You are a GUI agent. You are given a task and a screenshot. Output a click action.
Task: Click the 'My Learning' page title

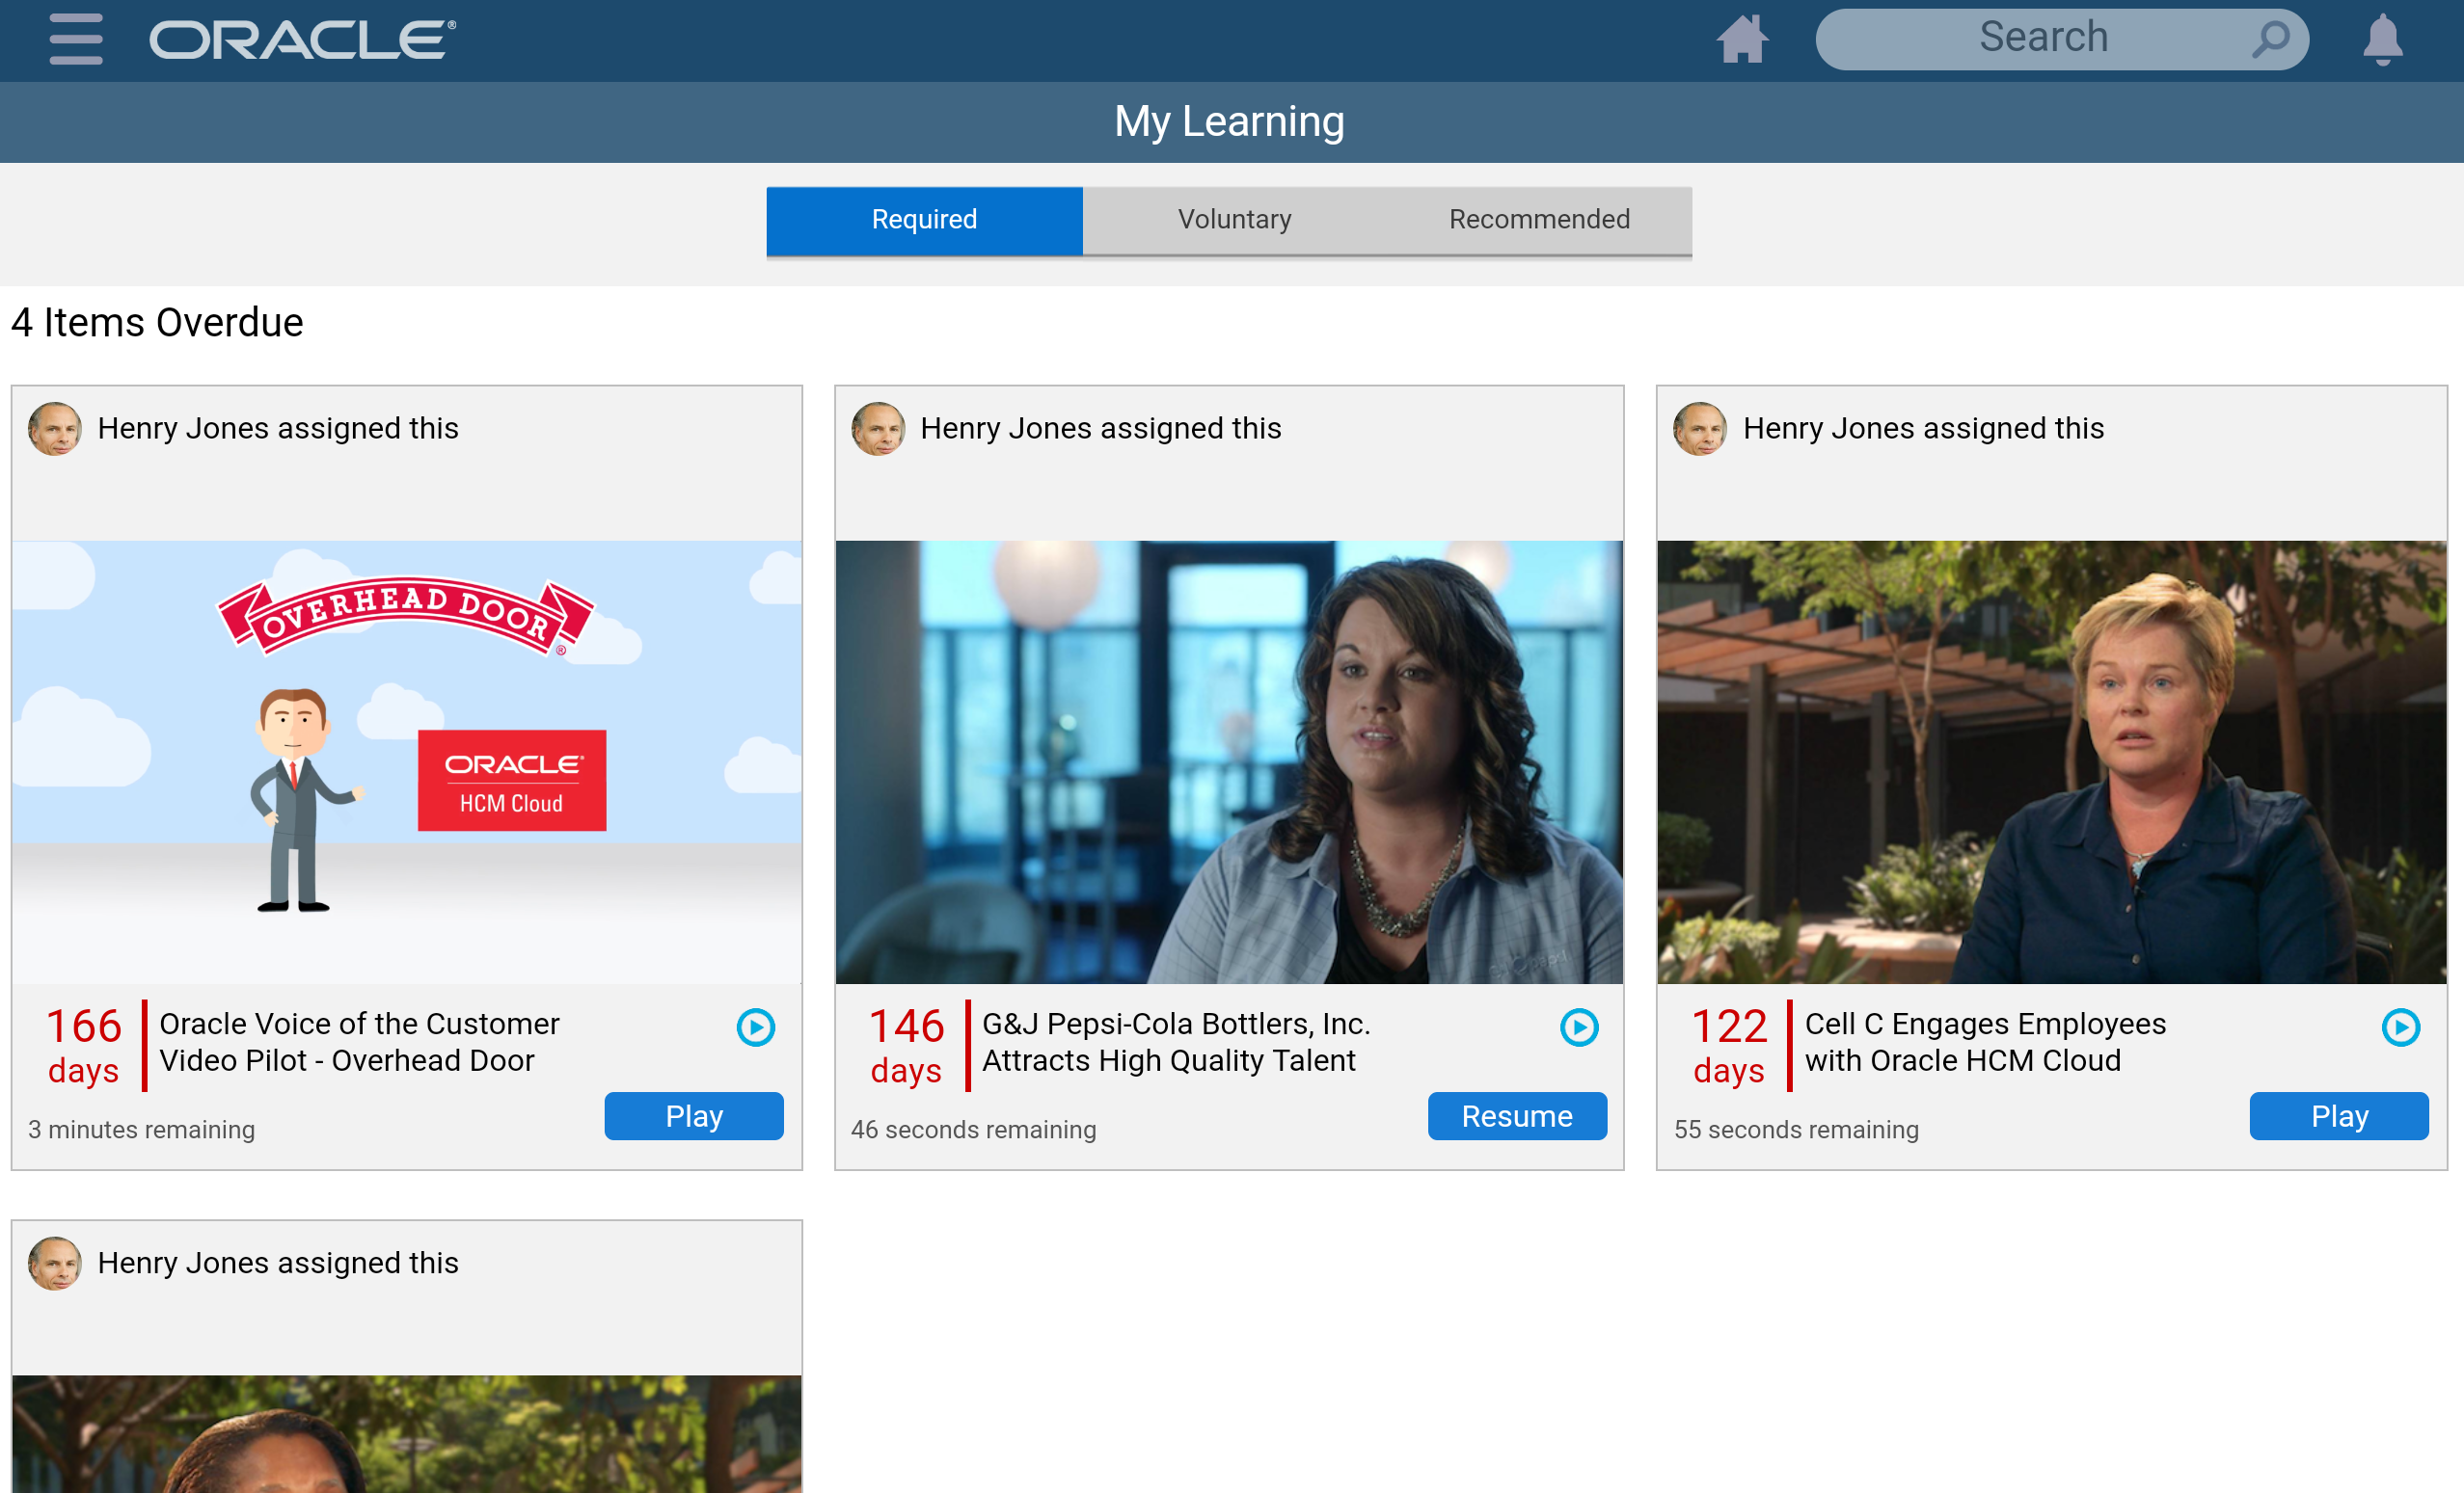click(1230, 121)
